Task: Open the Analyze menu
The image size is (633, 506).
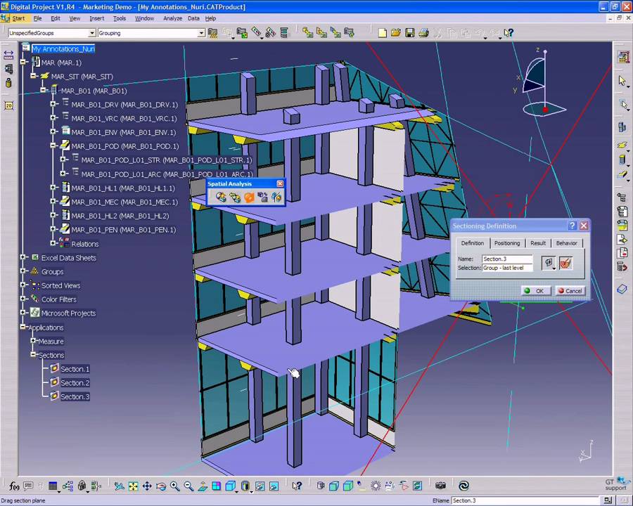Action: [x=172, y=18]
